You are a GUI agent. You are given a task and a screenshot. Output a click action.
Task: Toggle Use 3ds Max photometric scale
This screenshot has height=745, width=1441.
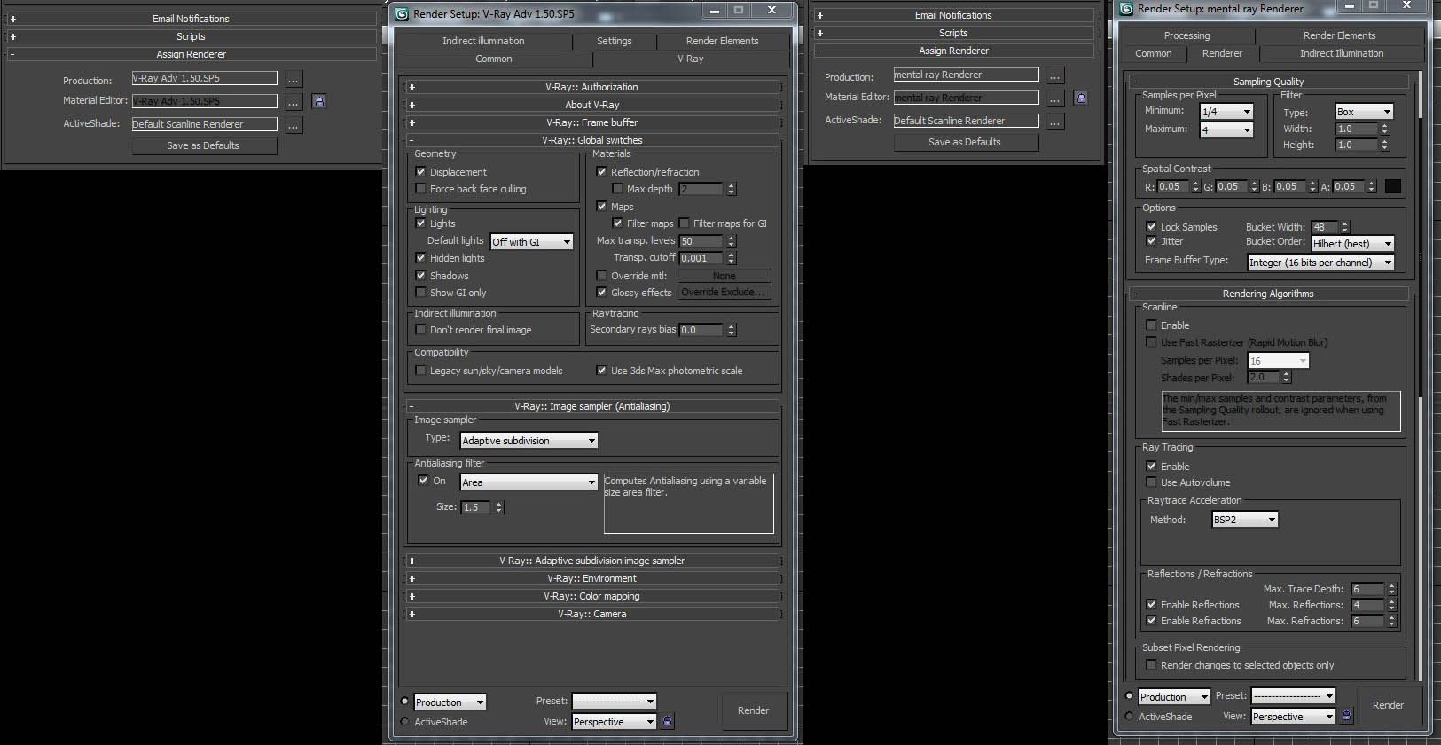[x=602, y=371]
